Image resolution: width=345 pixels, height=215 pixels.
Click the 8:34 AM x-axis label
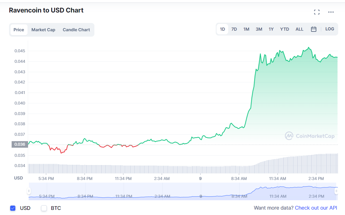click(239, 178)
